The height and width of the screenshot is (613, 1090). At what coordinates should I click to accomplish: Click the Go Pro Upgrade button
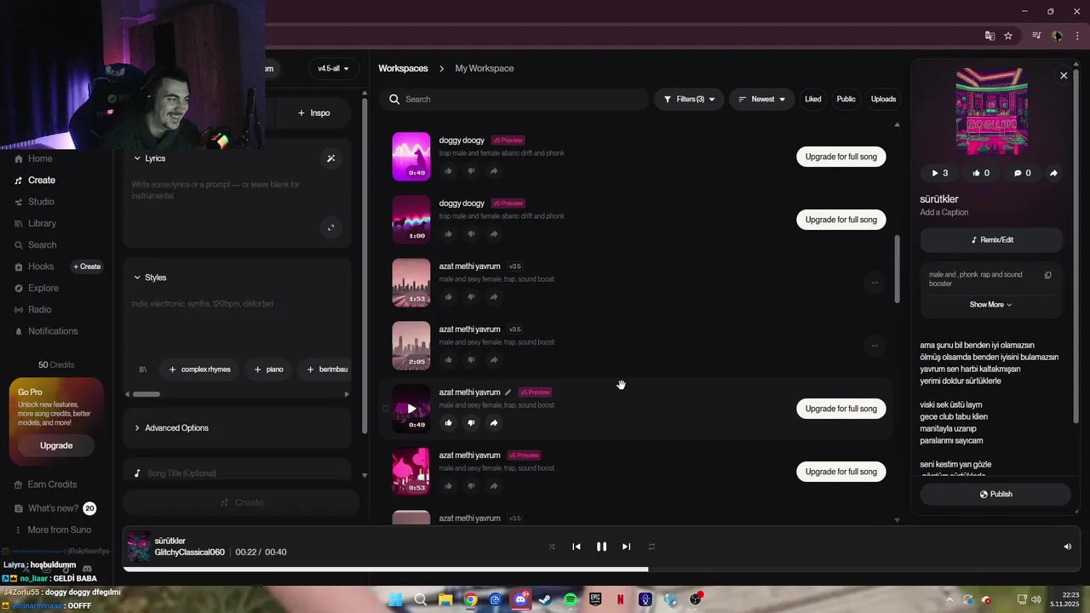click(56, 445)
